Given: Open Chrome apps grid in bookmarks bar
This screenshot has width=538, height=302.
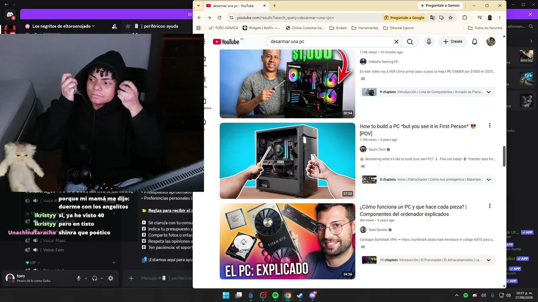Looking at the screenshot, I should click(198, 28).
